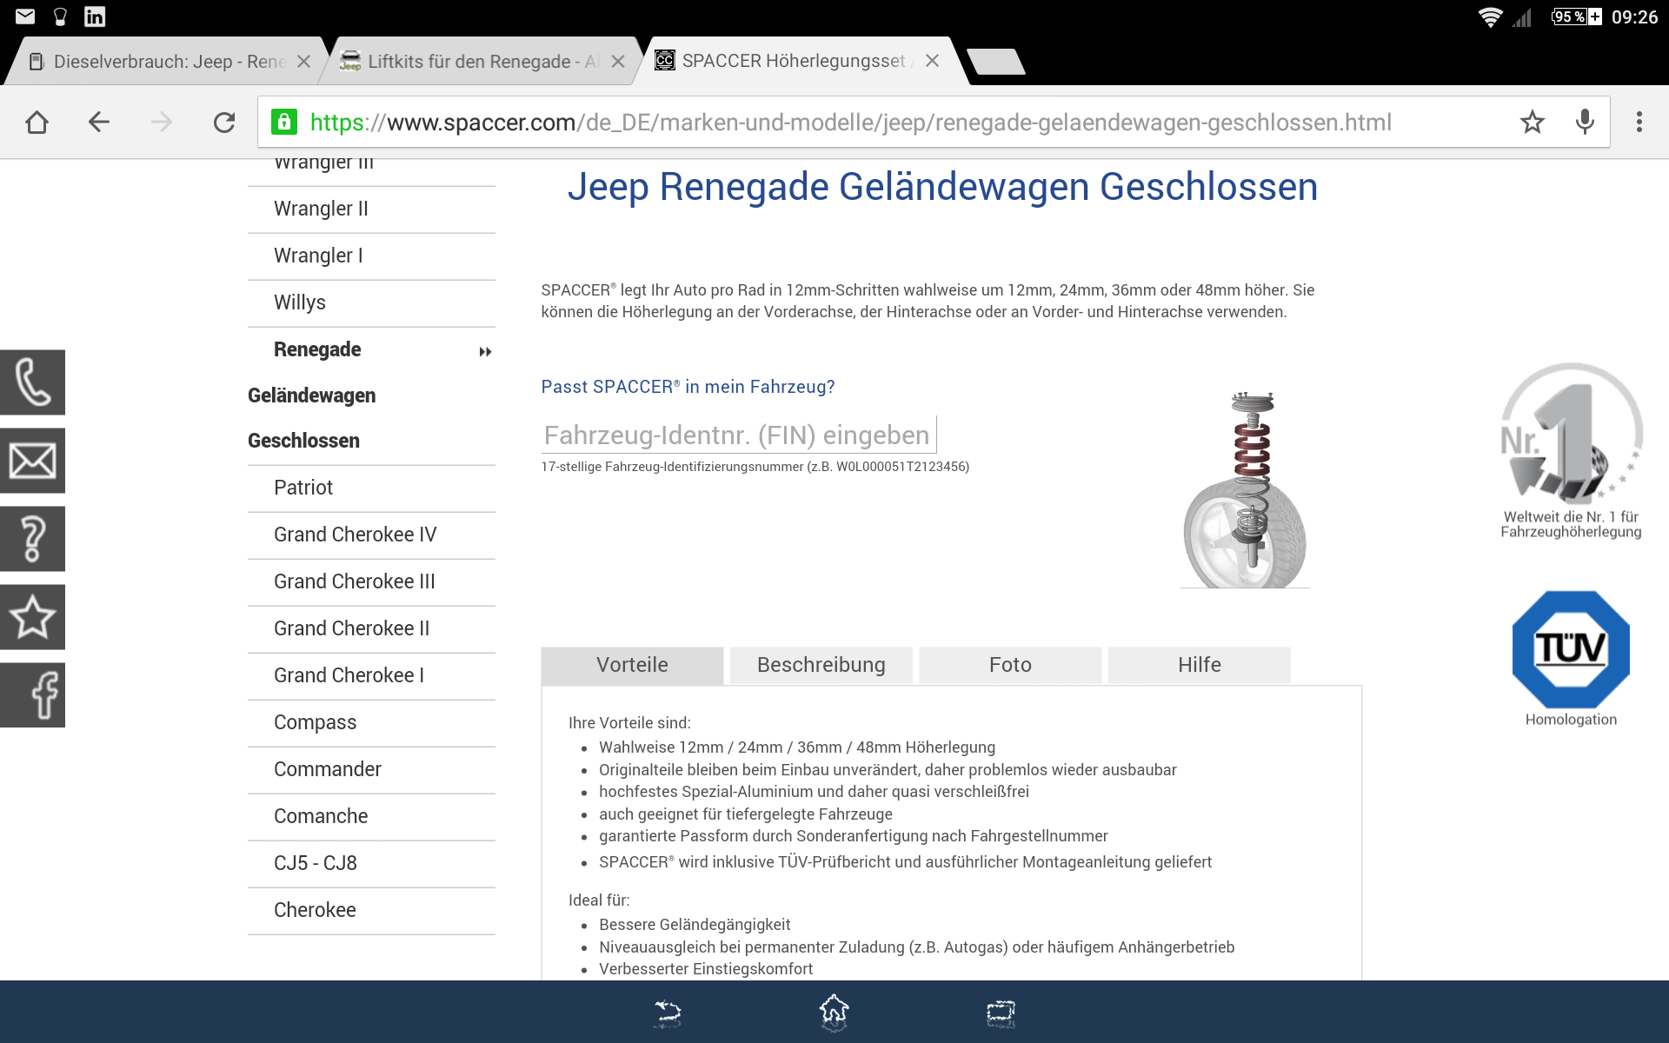Image resolution: width=1669 pixels, height=1043 pixels.
Task: Click the Fahrzeug-Identnr. (FIN) input field
Action: click(737, 435)
